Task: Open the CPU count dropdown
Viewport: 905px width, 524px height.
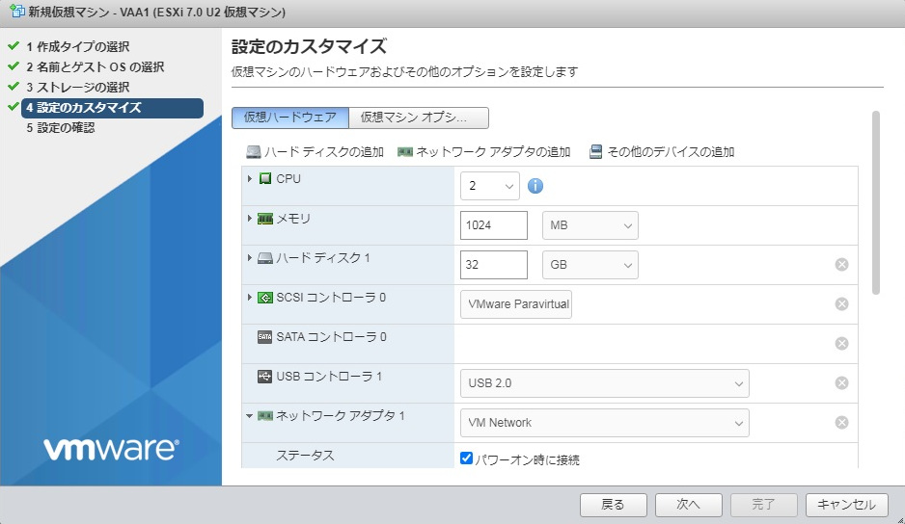Action: coord(489,186)
